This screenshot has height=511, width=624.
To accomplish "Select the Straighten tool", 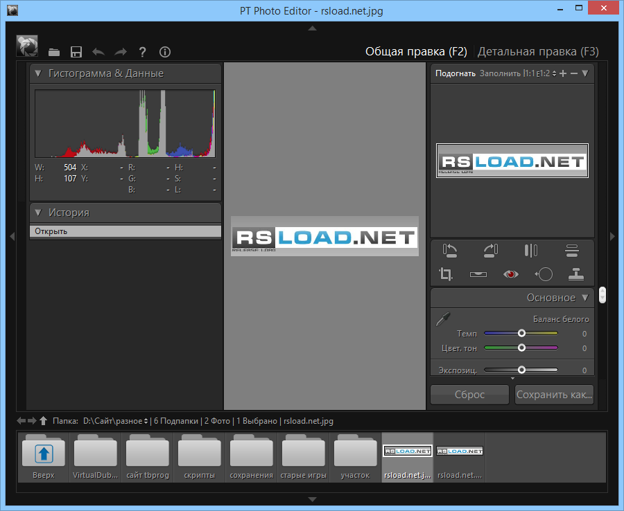I will point(478,275).
